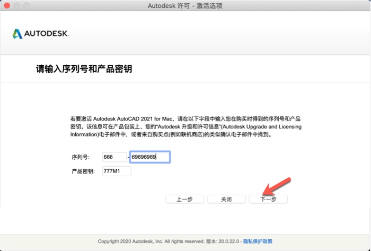Minimize the Autodesk licensing window
The width and height of the screenshot is (371, 251).
point(17,6)
